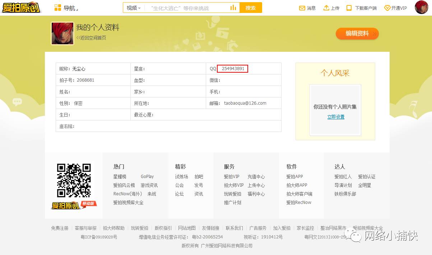The height and width of the screenshot is (255, 432).
Task: Select the email taobaoqua@126.com
Action: tap(245, 103)
